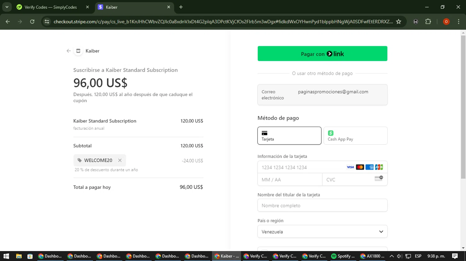
Task: Open the Windows notification center icon
Action: (x=455, y=256)
